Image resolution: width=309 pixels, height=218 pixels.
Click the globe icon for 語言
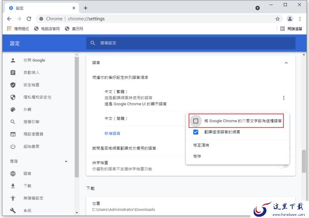(13, 173)
